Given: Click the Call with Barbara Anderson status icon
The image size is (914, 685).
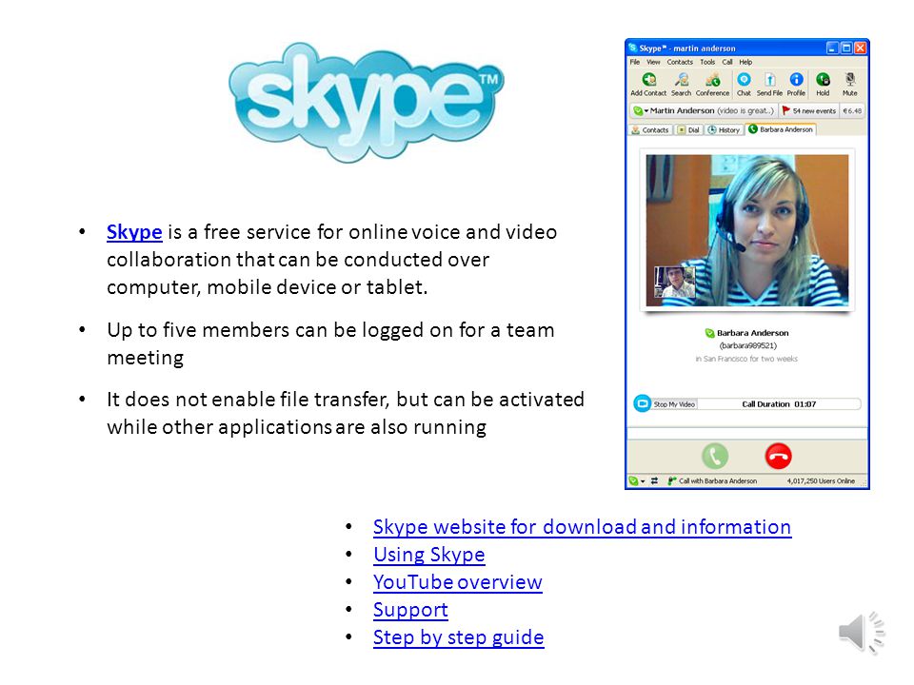Looking at the screenshot, I should click(x=671, y=481).
